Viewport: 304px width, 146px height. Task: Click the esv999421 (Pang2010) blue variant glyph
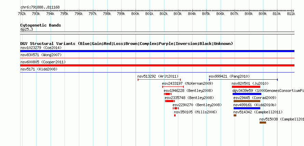point(243,80)
